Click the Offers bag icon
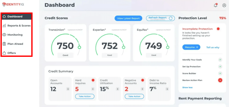The width and height of the screenshot is (229, 107). [4, 53]
